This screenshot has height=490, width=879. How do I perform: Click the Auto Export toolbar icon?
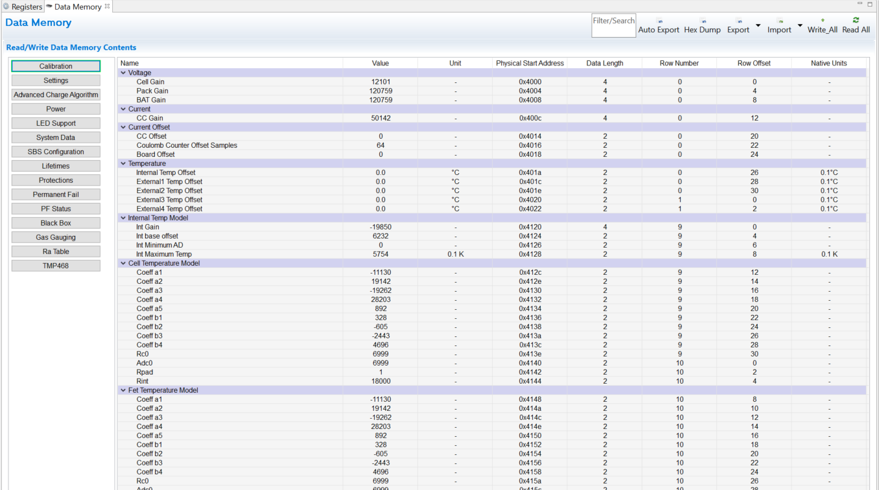point(659,21)
